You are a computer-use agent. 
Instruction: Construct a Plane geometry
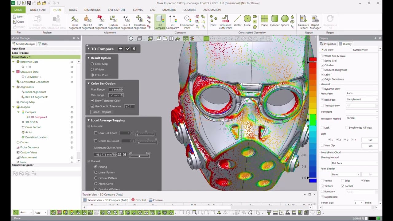264,21
